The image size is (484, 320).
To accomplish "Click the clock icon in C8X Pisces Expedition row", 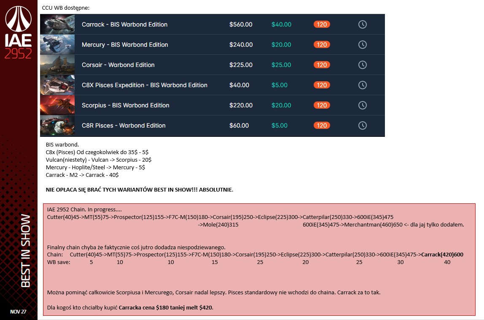I will point(363,85).
